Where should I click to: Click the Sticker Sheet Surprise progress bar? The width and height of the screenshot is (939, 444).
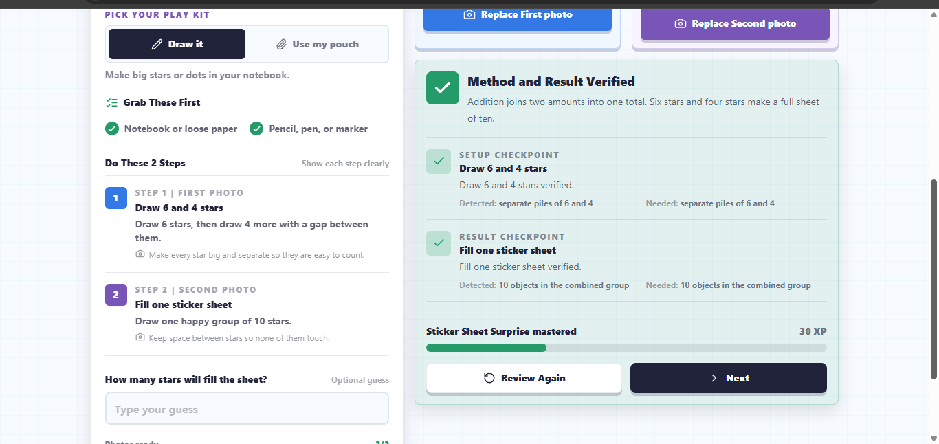(x=626, y=348)
